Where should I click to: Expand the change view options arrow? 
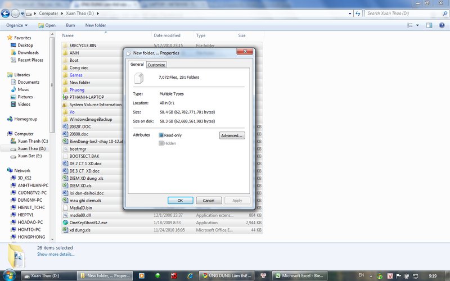418,25
